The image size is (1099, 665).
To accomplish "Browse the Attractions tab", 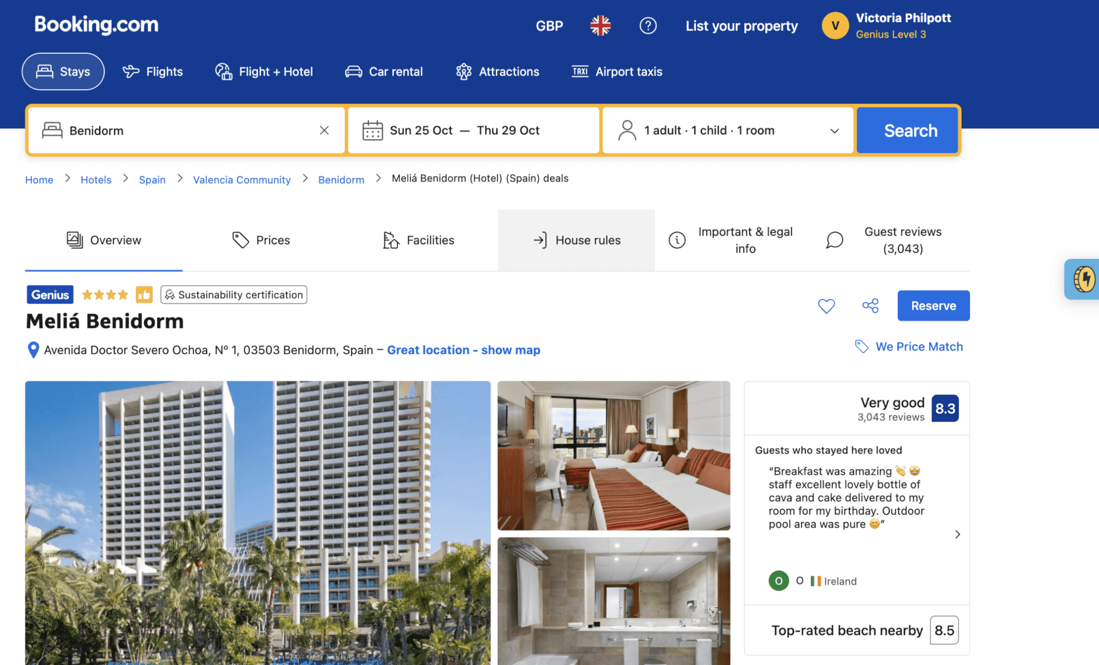I will click(497, 71).
